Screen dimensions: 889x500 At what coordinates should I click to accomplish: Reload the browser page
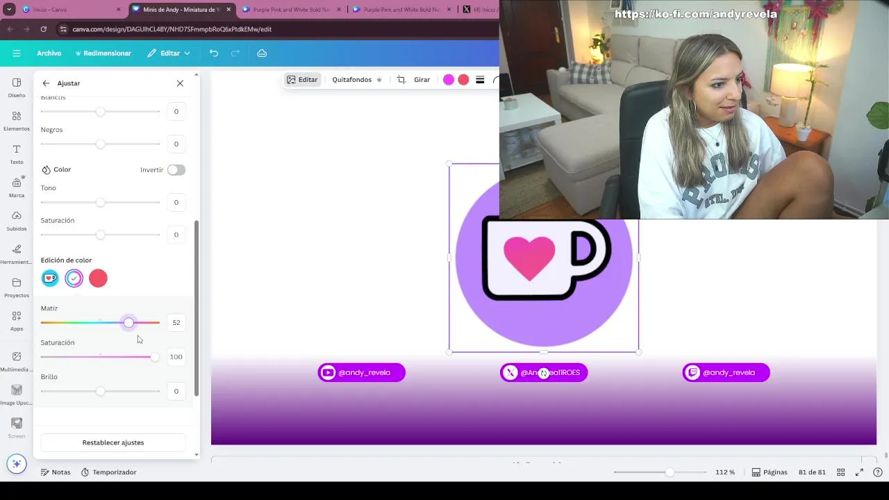[x=43, y=29]
